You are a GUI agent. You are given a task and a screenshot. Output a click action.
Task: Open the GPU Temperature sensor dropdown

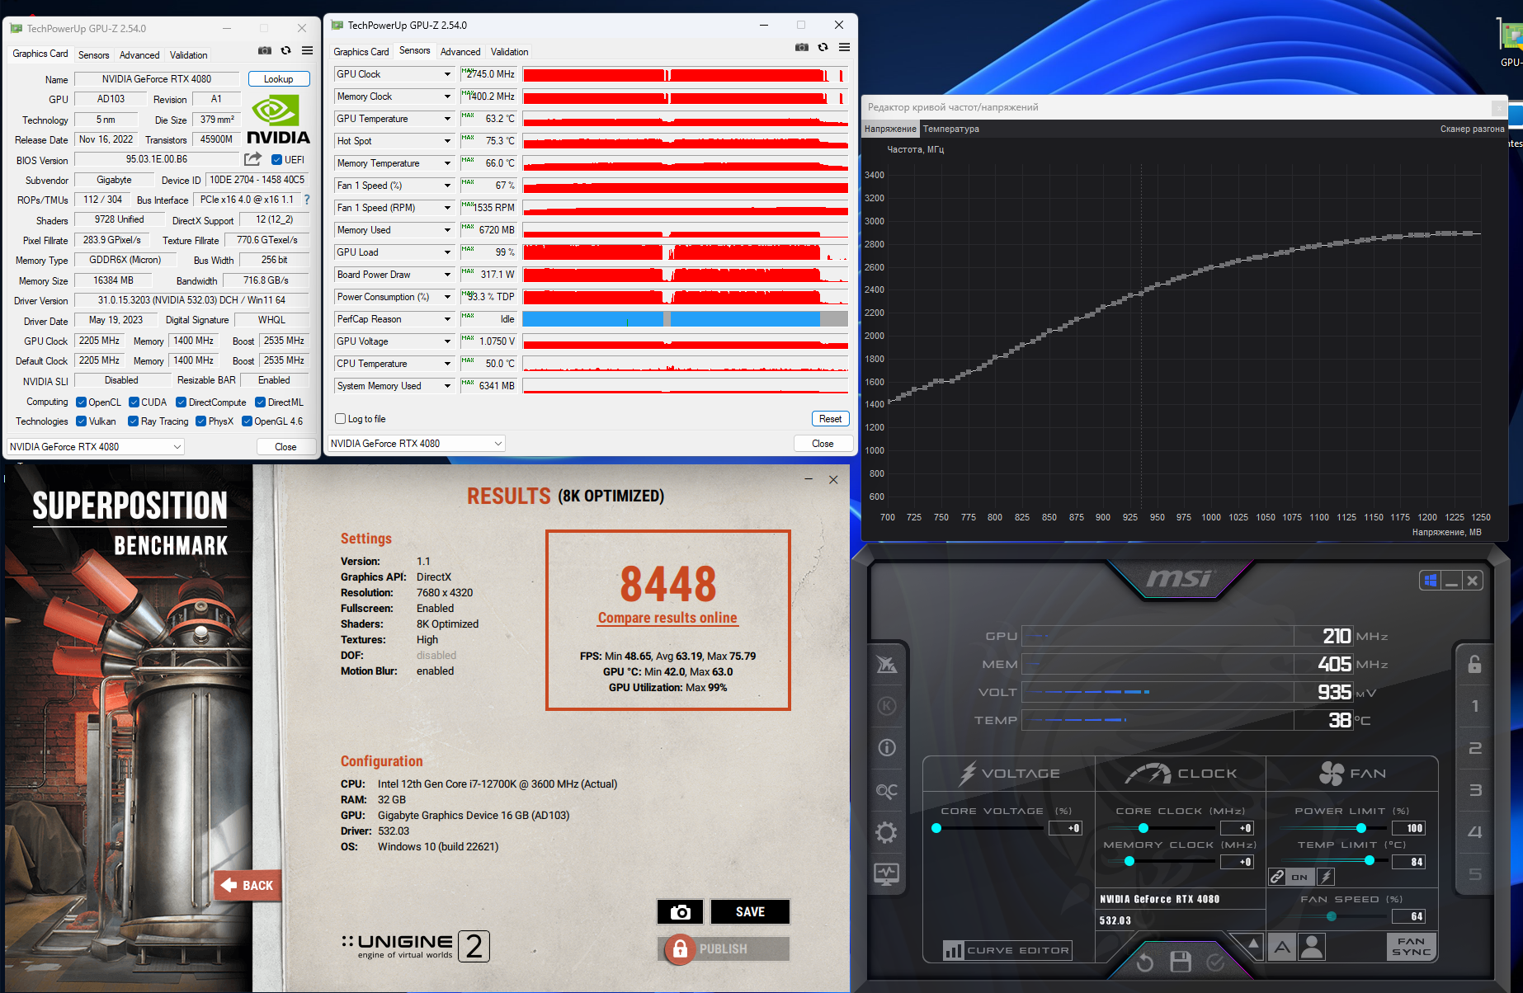[x=447, y=119]
